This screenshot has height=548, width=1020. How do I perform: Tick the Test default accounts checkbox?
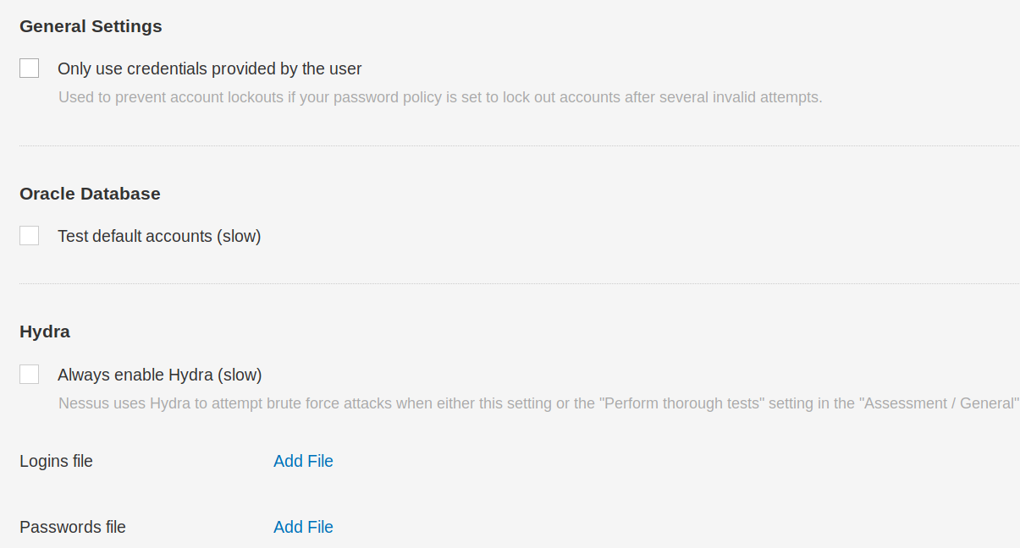[x=30, y=236]
